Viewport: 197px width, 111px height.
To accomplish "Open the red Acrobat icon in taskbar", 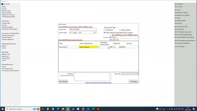I will coord(98,109).
